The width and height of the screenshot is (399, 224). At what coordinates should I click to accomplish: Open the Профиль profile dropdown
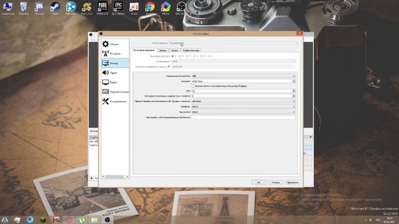pos(244,106)
